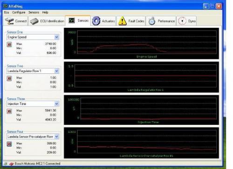Reset Sensor One with red X icon
Screen dimensions: 233x169
click(9, 45)
